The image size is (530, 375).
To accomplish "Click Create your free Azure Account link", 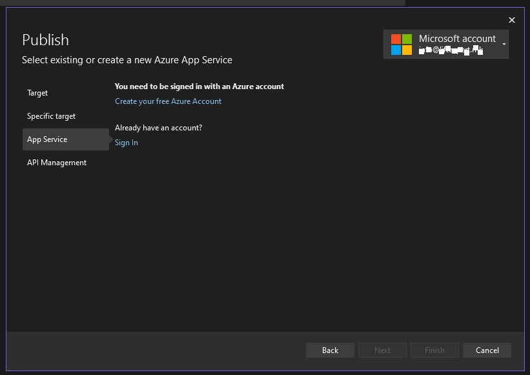I will pos(168,101).
